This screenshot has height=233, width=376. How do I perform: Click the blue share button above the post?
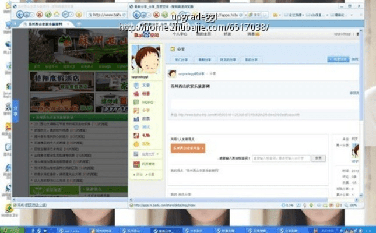tap(338, 59)
